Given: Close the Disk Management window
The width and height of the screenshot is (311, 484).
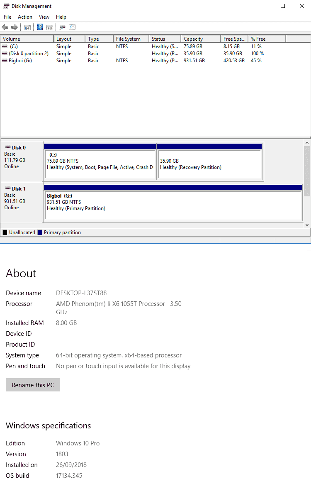Looking at the screenshot, I should pyautogui.click(x=302, y=6).
